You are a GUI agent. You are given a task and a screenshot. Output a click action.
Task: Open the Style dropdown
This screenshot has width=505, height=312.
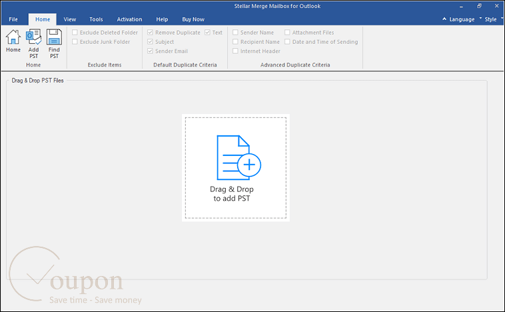pyautogui.click(x=491, y=19)
